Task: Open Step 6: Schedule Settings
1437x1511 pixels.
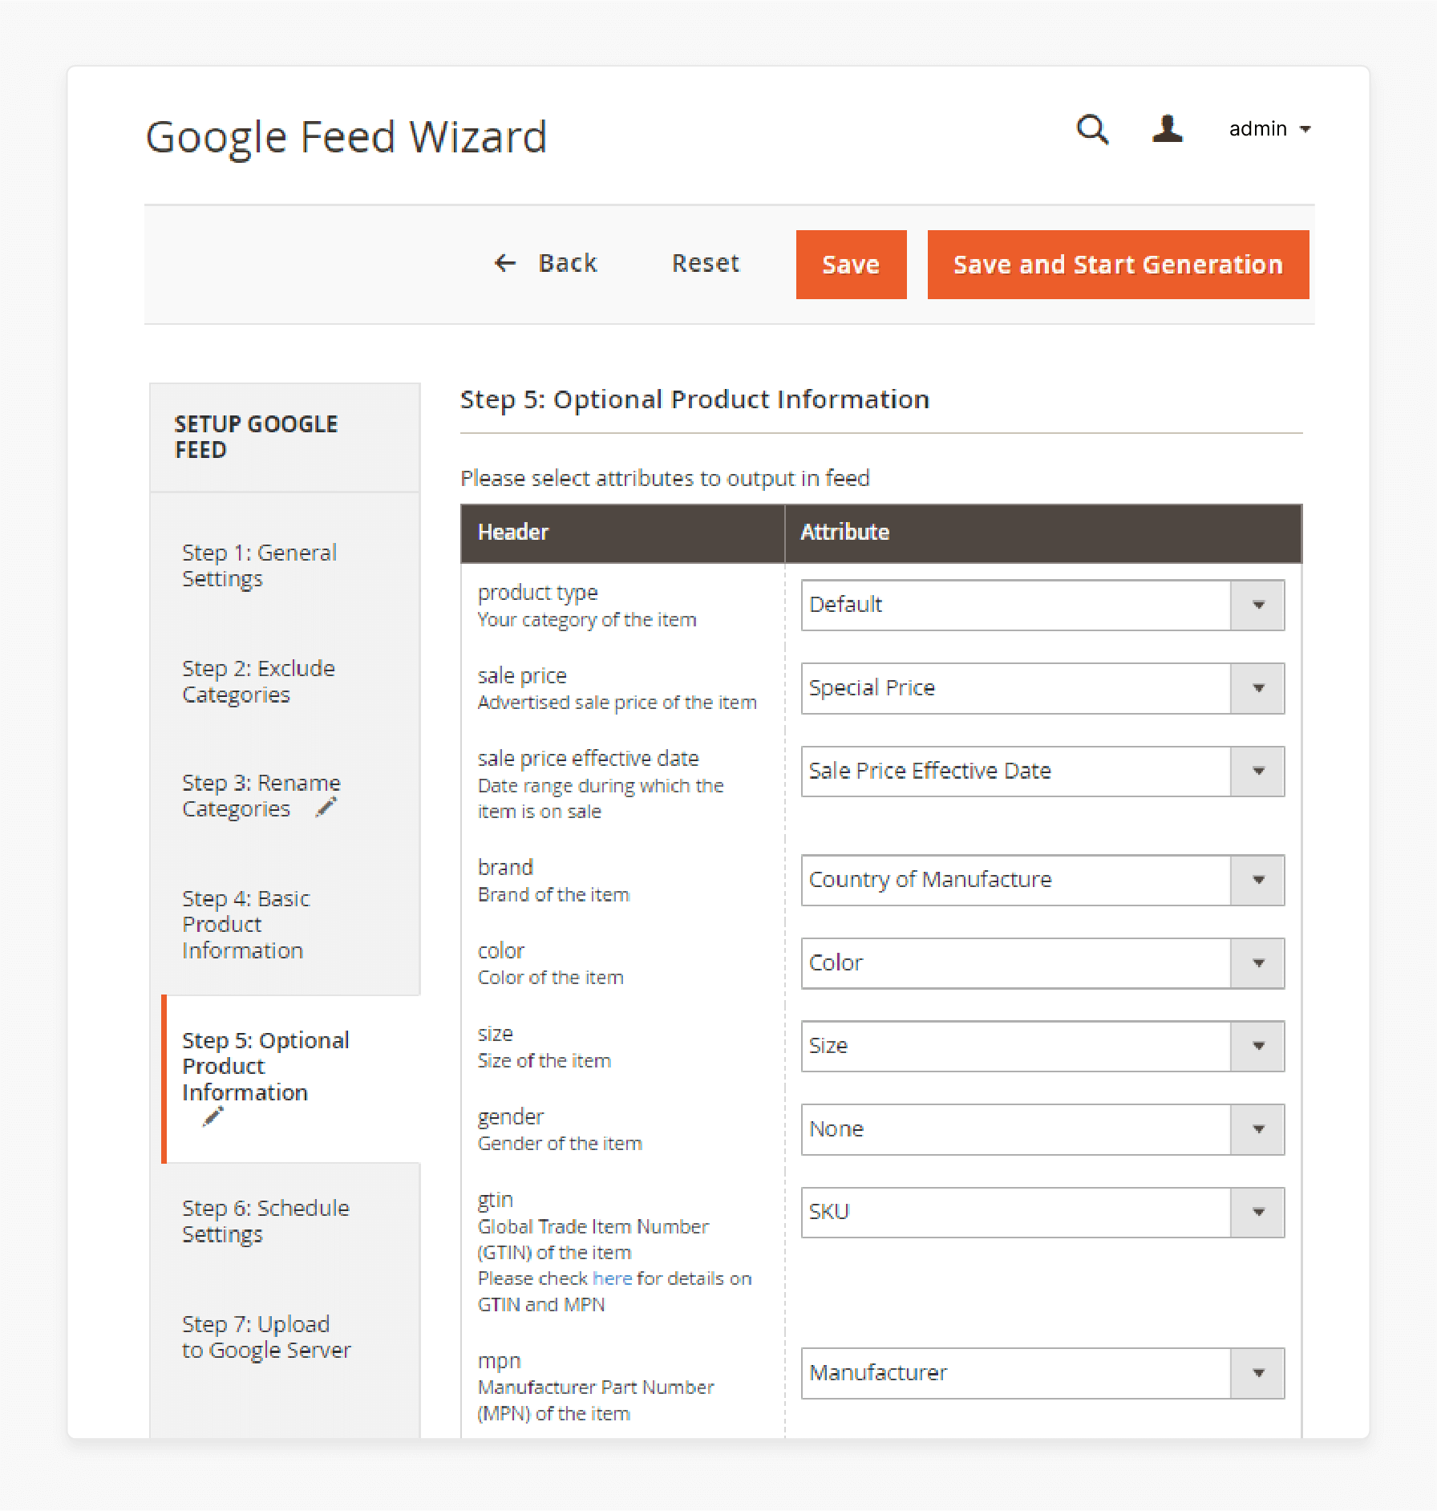Action: click(x=265, y=1221)
